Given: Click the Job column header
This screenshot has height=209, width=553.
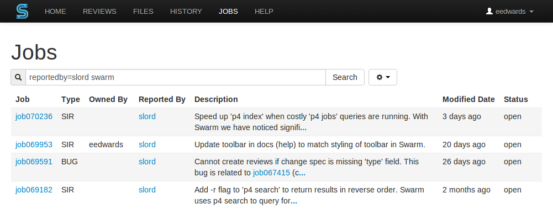Looking at the screenshot, I should pos(23,99).
